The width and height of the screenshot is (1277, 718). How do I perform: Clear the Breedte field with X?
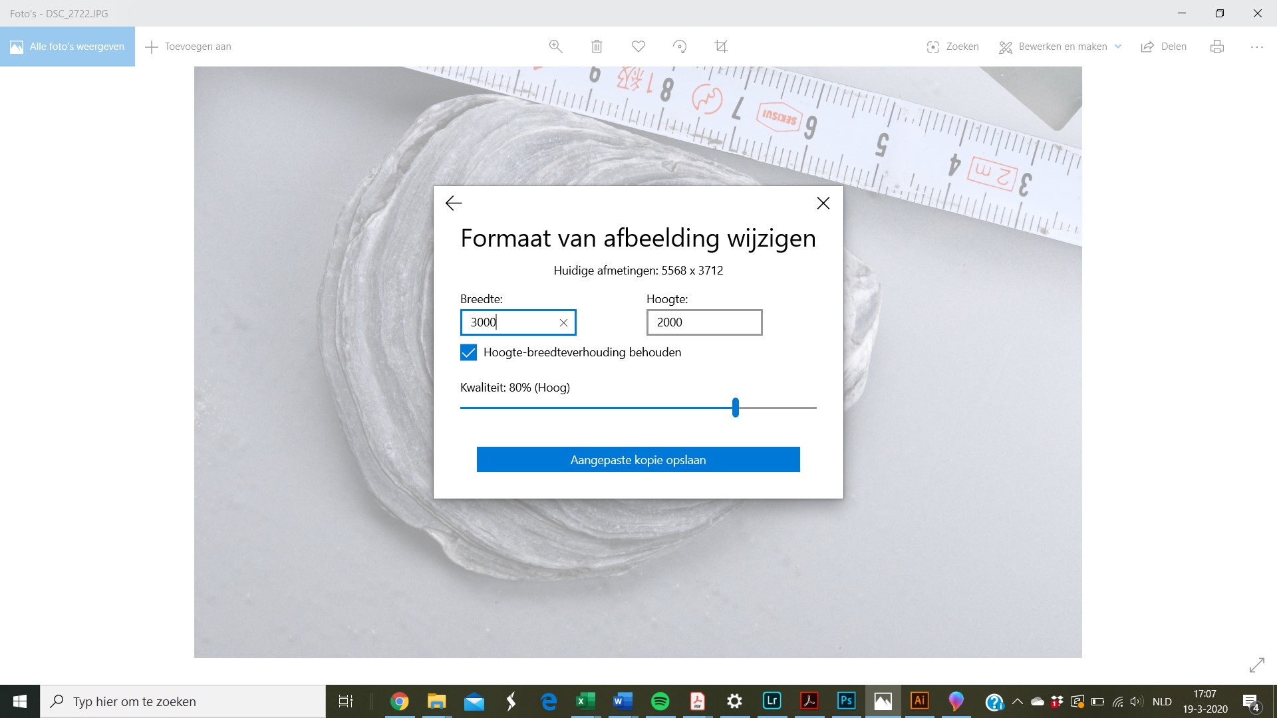(x=563, y=322)
